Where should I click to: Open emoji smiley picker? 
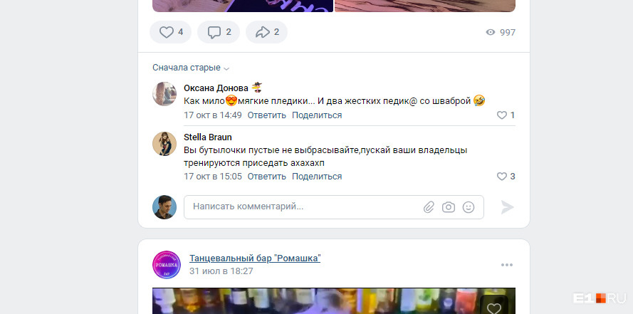point(469,207)
